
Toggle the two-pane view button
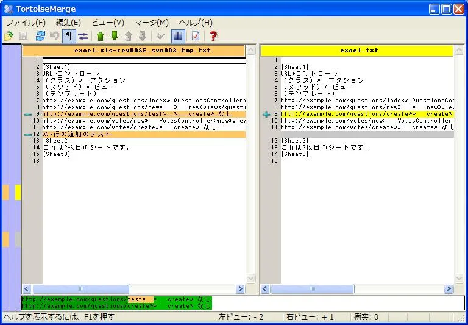click(178, 36)
